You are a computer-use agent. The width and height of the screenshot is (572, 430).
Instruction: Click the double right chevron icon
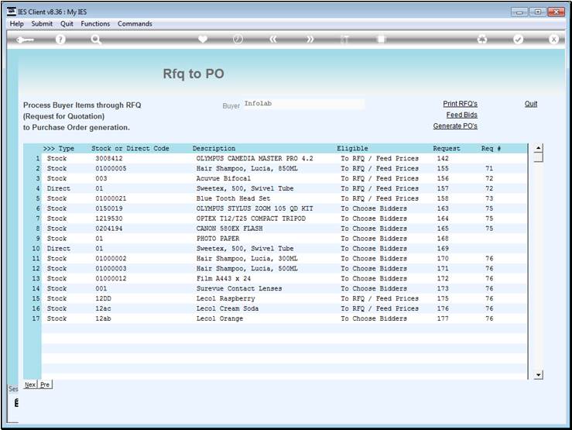(310, 39)
